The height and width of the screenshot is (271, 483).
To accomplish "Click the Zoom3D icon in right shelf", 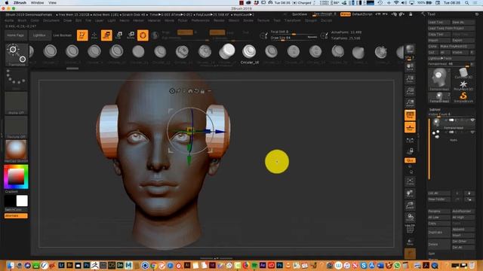I will coord(410,206).
